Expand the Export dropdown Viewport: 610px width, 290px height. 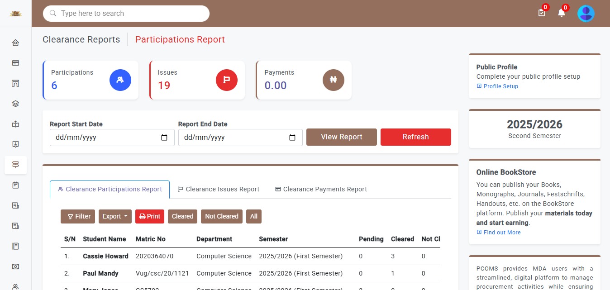click(x=115, y=216)
